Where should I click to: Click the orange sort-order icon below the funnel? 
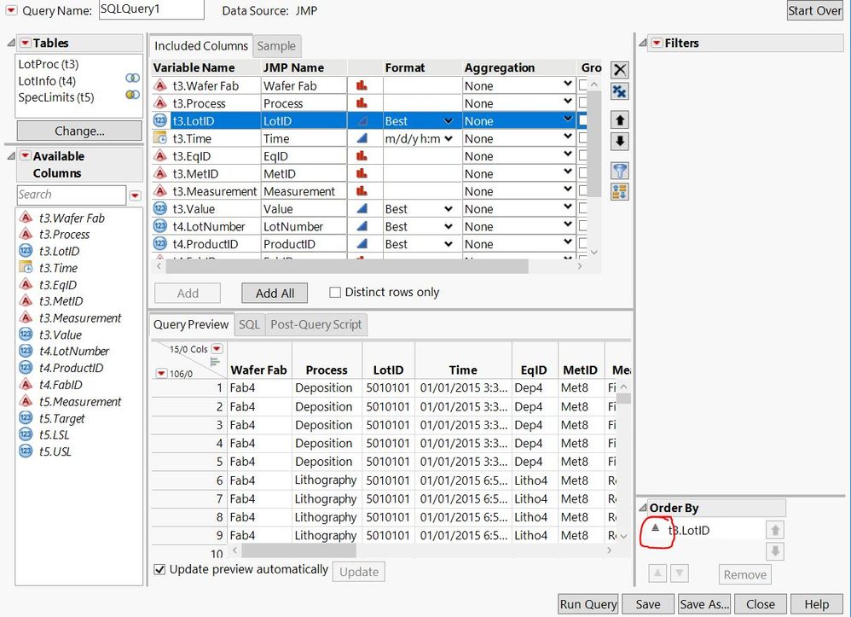coord(620,192)
